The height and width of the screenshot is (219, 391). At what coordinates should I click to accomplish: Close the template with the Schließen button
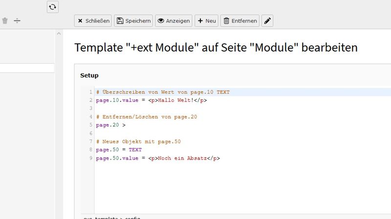[92, 21]
